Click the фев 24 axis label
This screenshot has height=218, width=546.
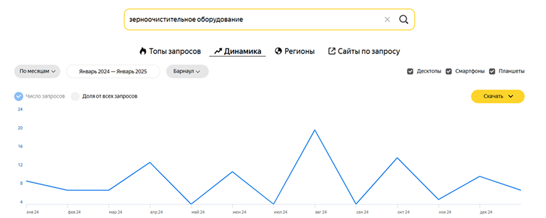pos(74,212)
